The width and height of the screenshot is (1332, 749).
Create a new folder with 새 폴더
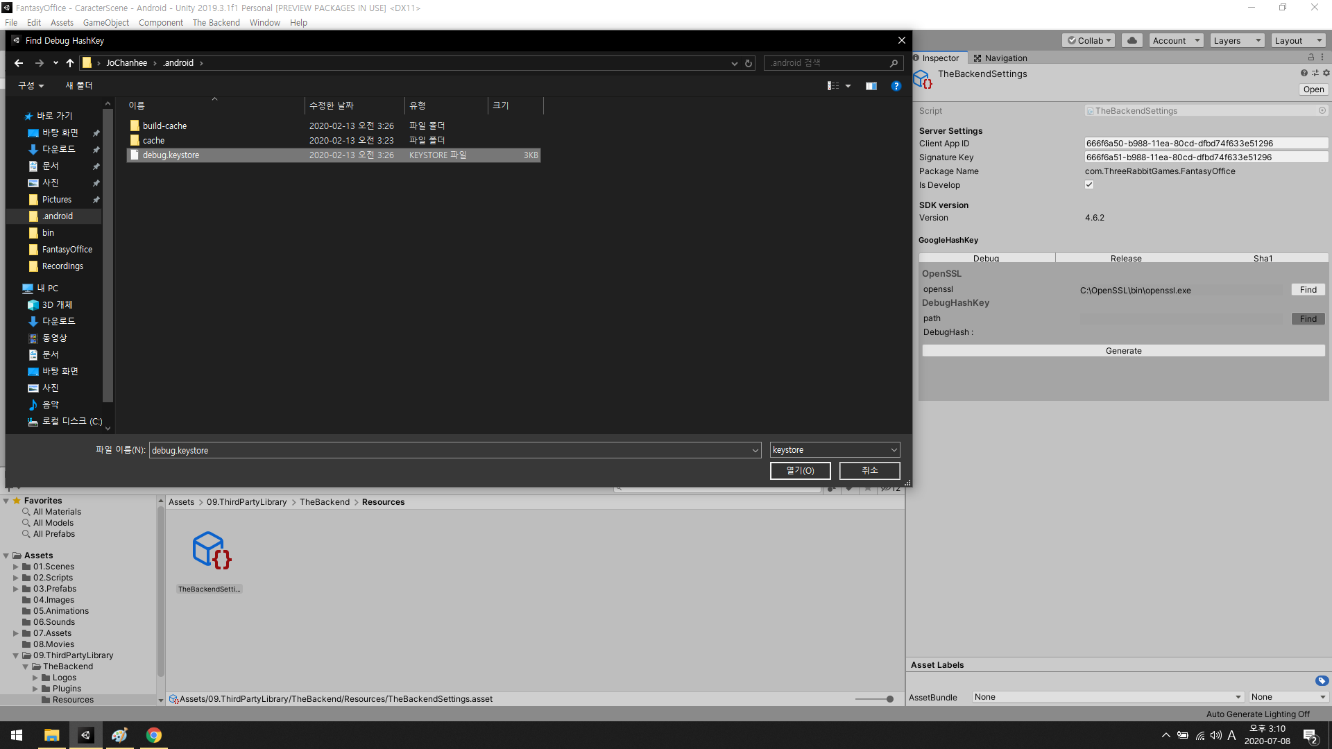click(x=79, y=86)
